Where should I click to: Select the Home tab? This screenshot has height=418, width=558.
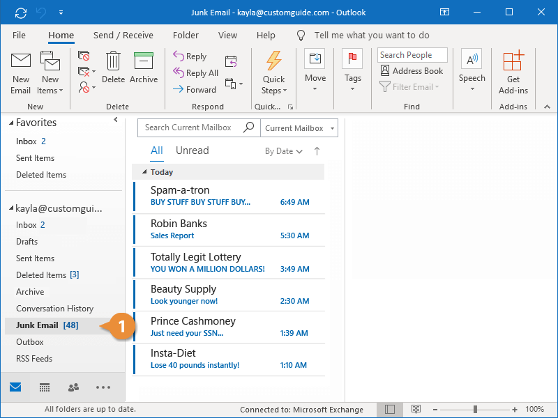click(61, 36)
